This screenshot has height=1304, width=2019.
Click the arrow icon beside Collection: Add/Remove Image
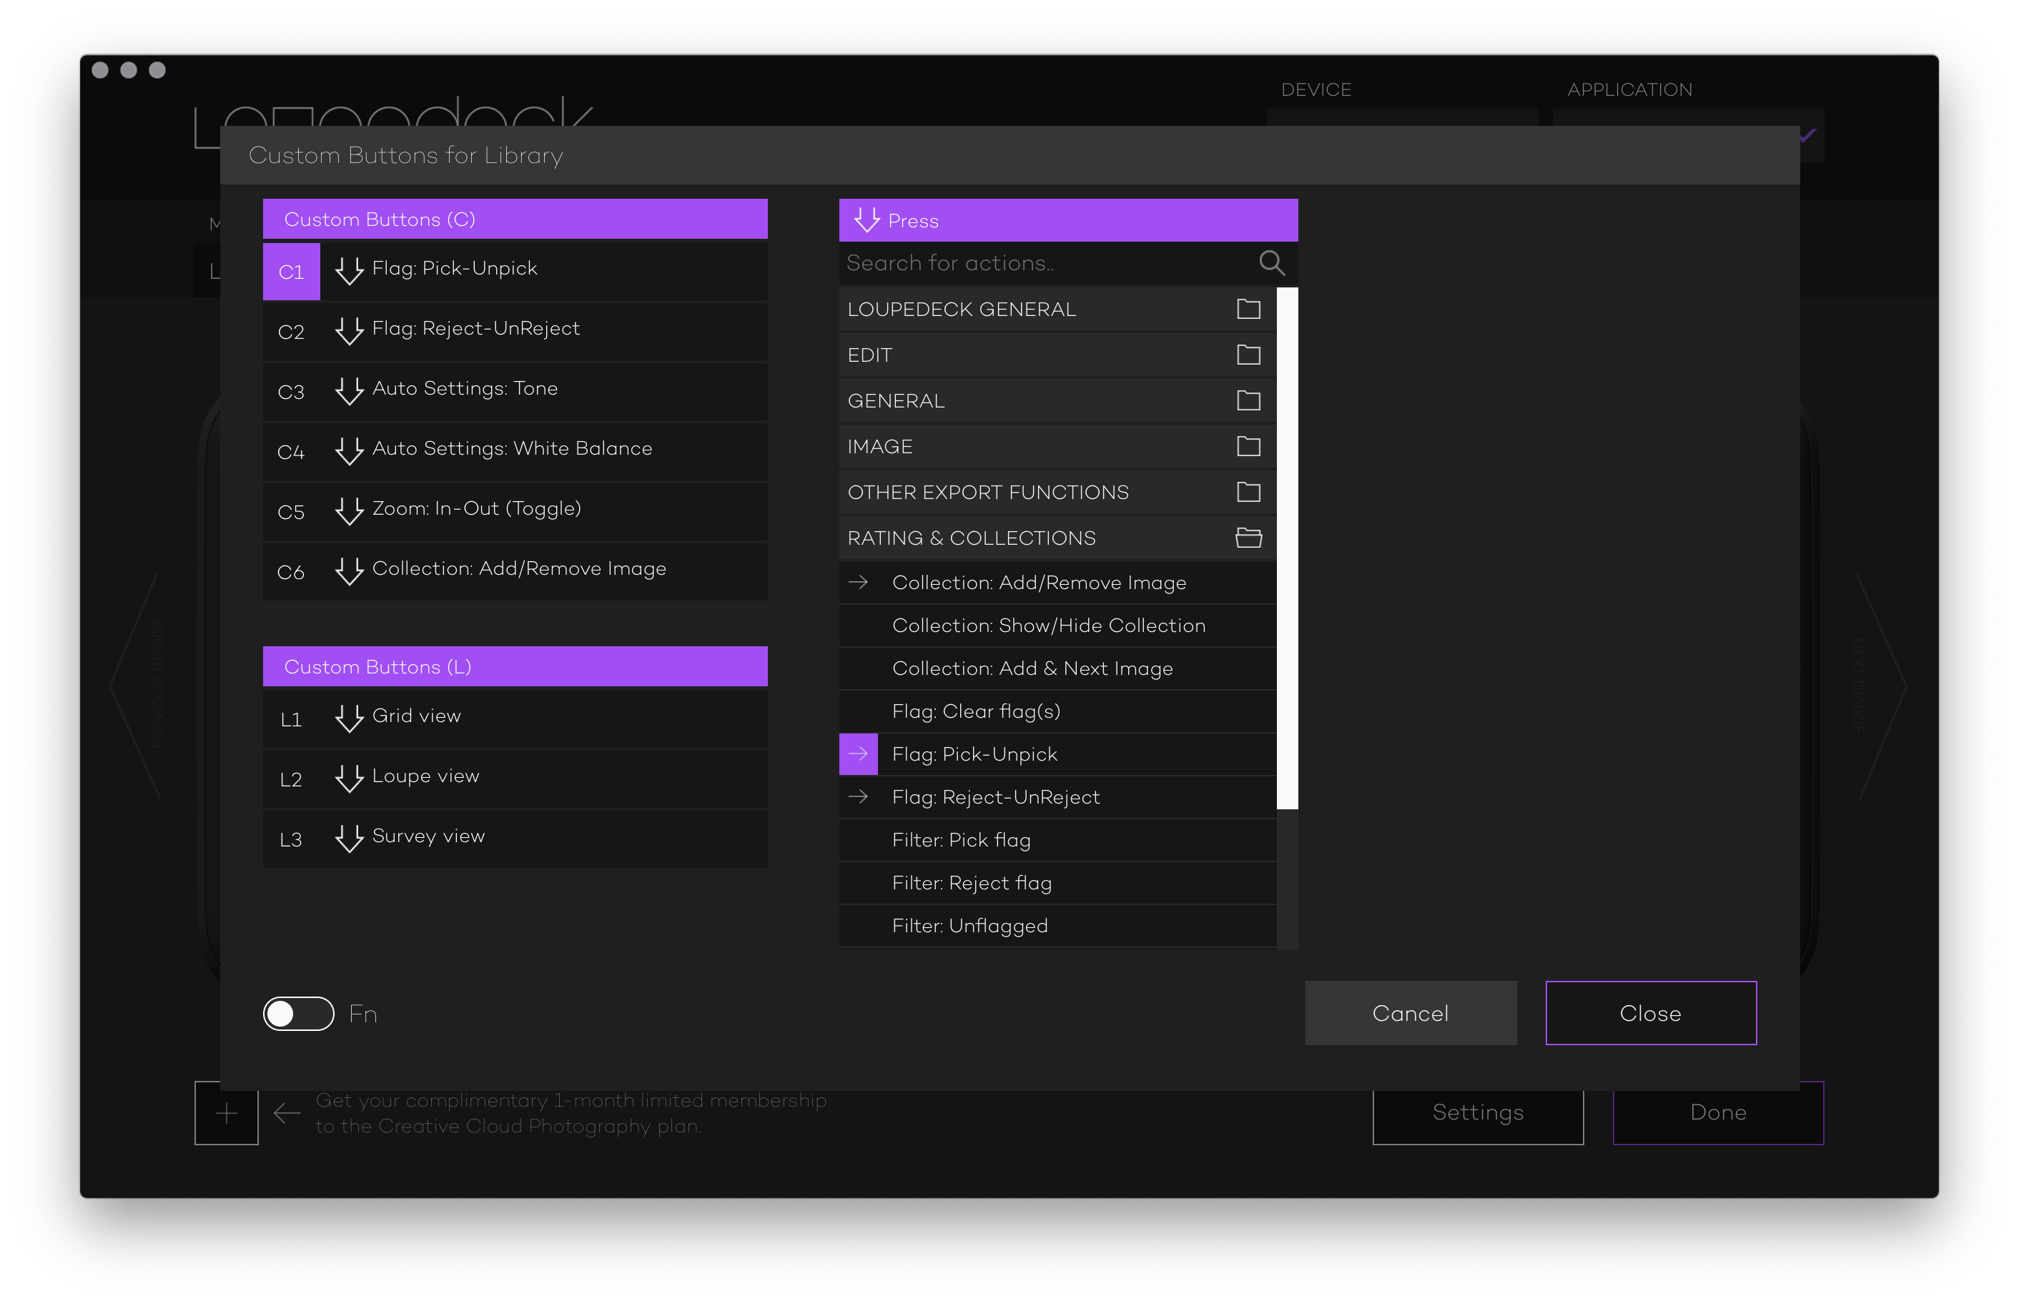pyautogui.click(x=857, y=583)
